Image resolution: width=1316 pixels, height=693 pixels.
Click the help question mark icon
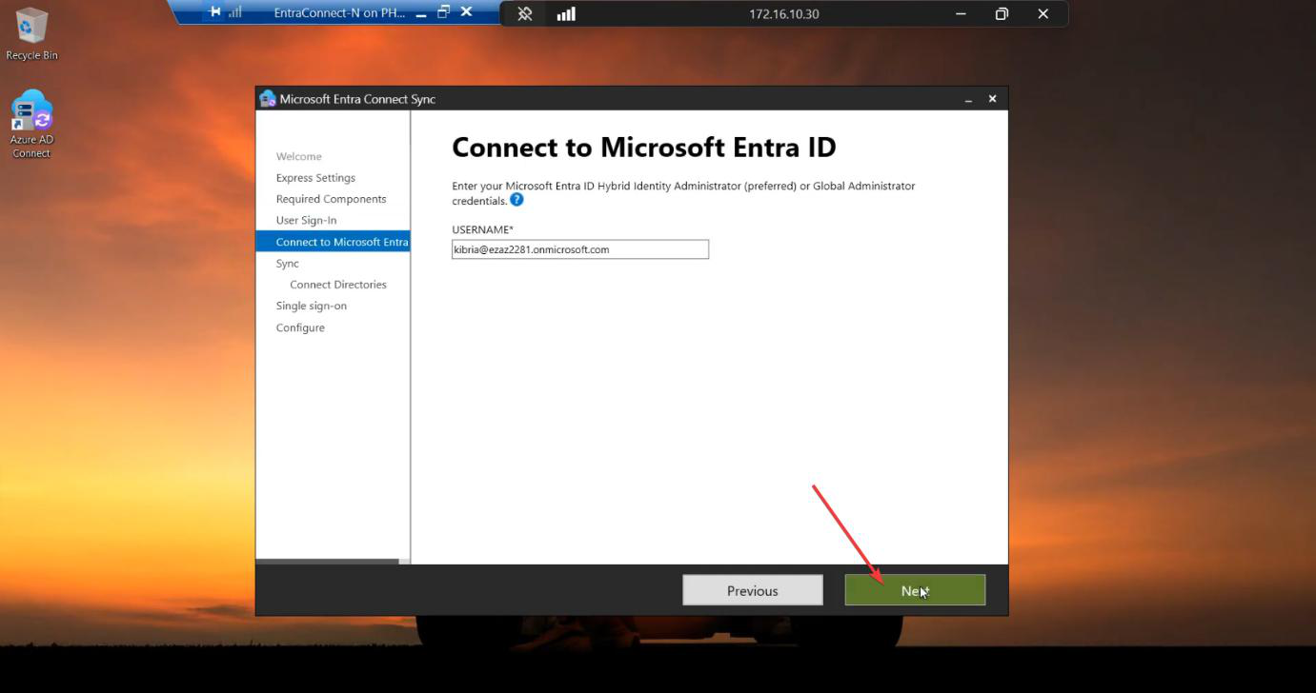(516, 200)
